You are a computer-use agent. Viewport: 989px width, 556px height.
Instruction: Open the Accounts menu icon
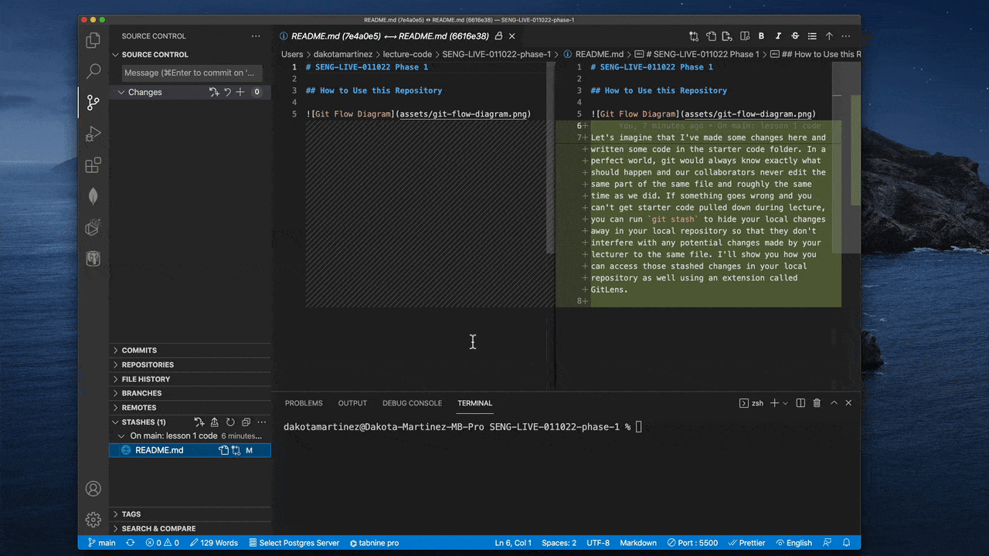click(x=93, y=489)
